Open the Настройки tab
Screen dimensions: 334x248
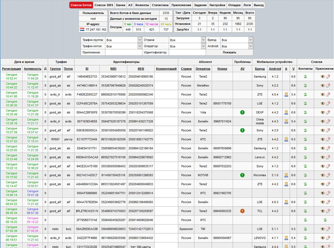tap(217, 5)
